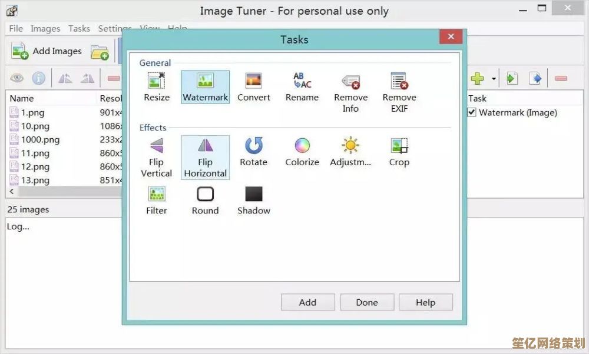
Task: Open the Images menu
Action: pos(45,28)
